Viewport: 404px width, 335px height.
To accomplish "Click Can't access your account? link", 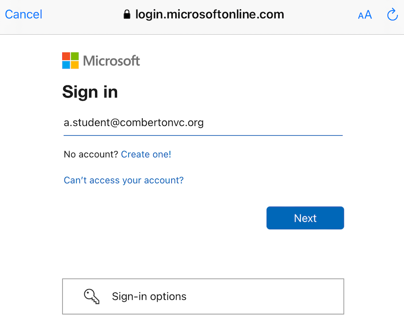I will click(124, 180).
